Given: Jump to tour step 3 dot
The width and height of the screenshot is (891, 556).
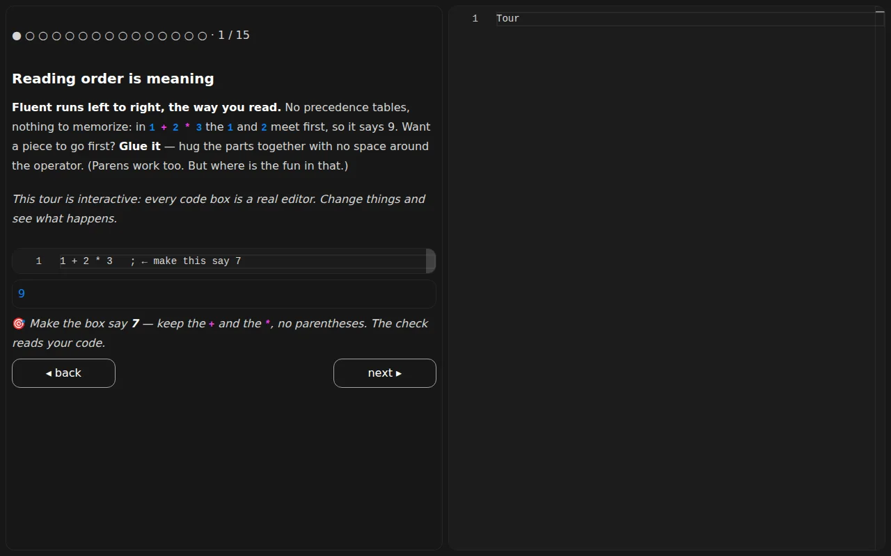Looking at the screenshot, I should point(43,36).
